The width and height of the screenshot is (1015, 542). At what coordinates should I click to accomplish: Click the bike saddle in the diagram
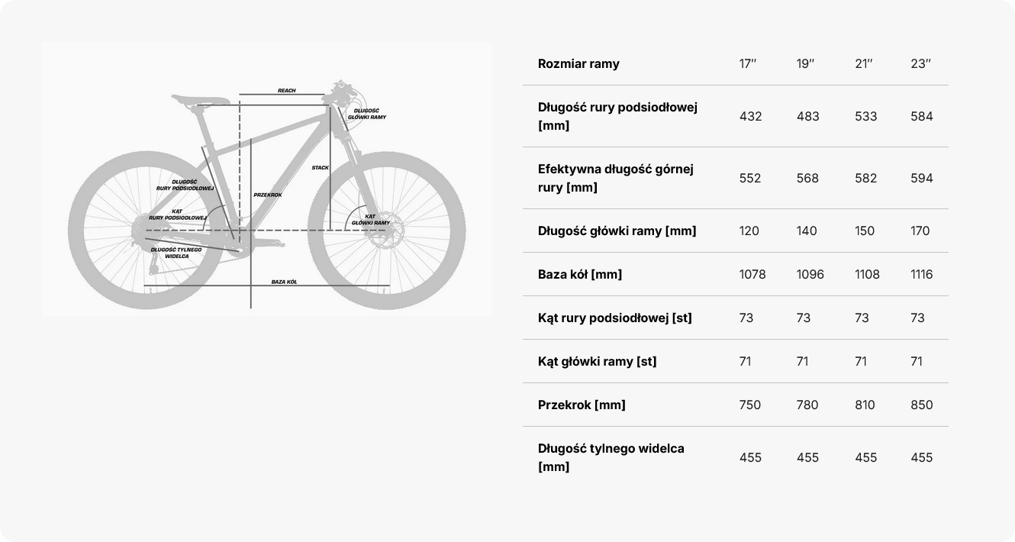coord(200,100)
